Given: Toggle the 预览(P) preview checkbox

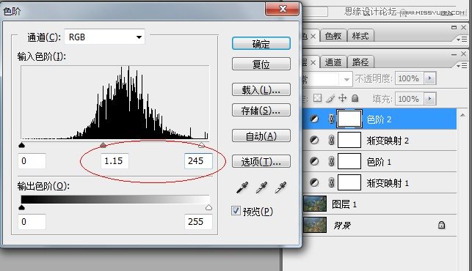Looking at the screenshot, I should point(236,211).
